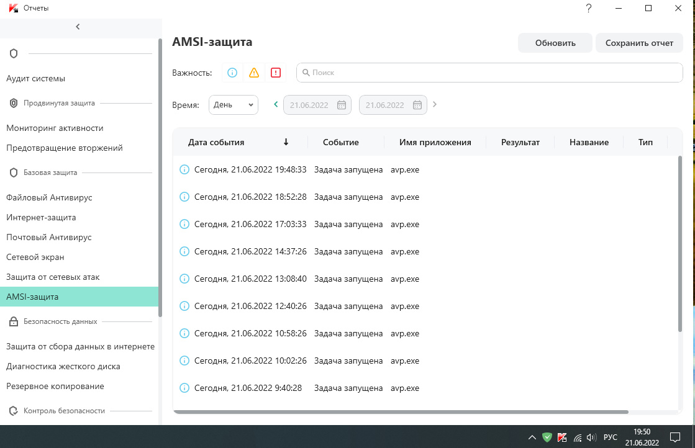The image size is (695, 448).
Task: Click the Продвинутая защита shield icon
Action: pos(14,103)
